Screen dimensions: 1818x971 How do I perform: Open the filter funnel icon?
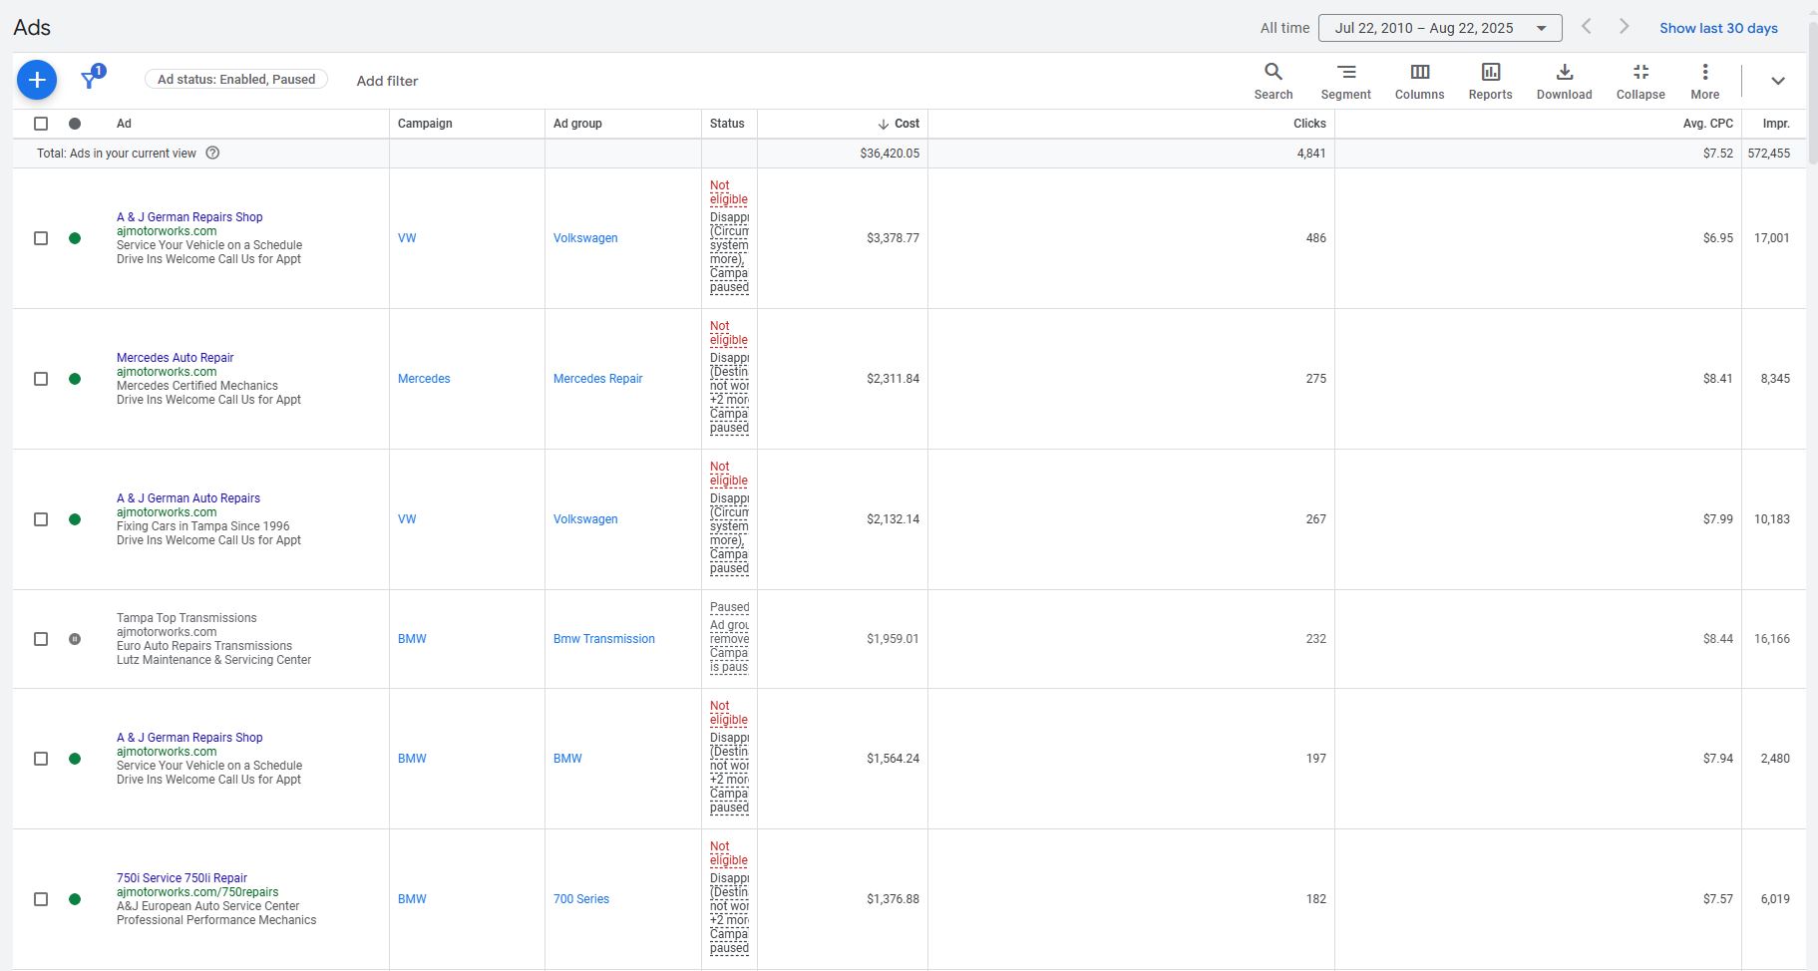[x=91, y=79]
